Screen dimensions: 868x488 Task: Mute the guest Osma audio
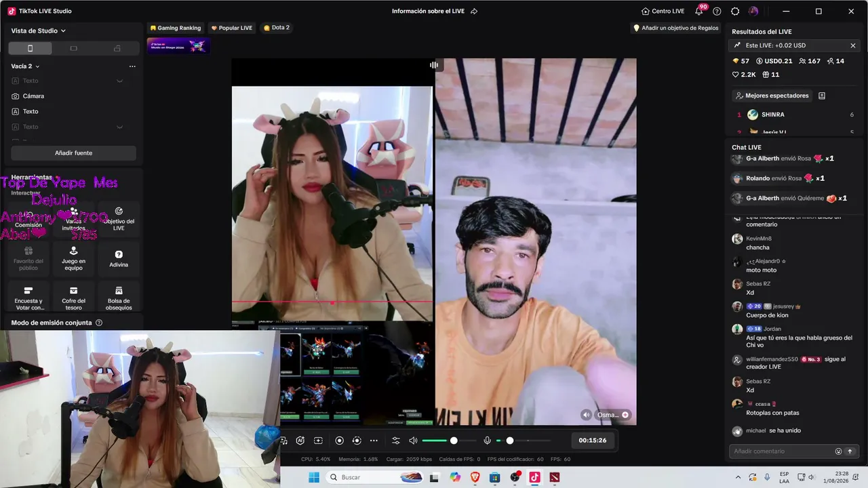click(x=587, y=415)
